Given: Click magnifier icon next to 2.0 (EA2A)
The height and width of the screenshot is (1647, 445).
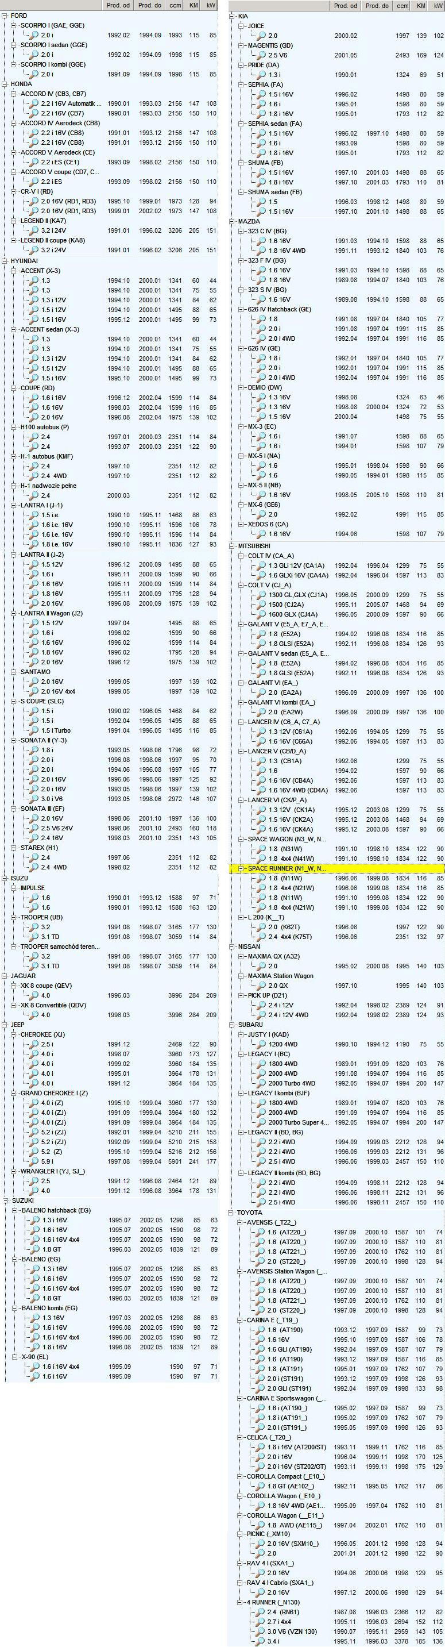Looking at the screenshot, I should coord(262,693).
